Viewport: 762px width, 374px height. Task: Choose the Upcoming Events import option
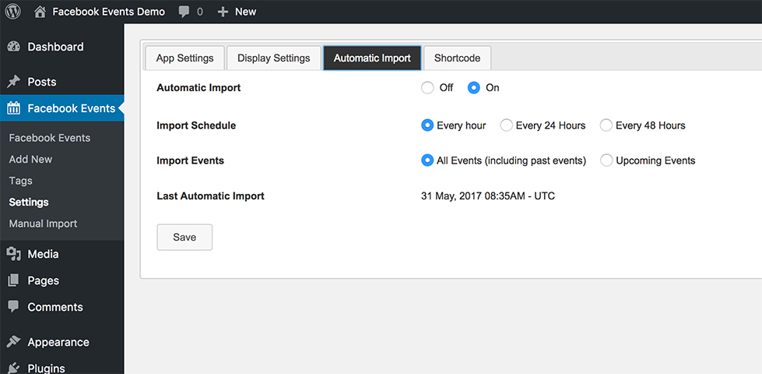(x=606, y=161)
